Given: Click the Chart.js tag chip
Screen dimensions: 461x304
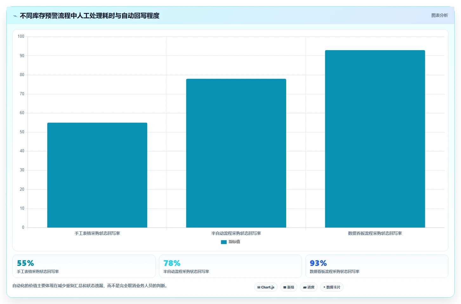Looking at the screenshot, I should click(266, 287).
